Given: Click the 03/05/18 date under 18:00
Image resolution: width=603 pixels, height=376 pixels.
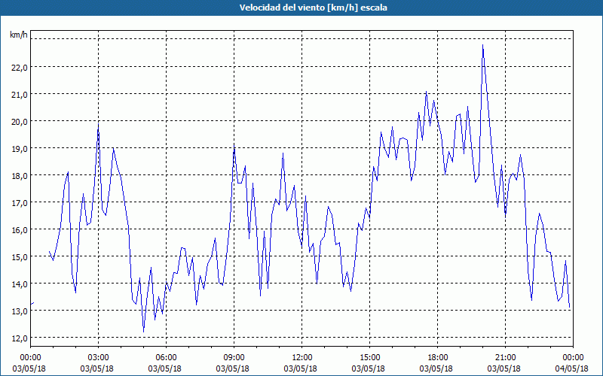Looking at the screenshot, I should click(x=436, y=368).
